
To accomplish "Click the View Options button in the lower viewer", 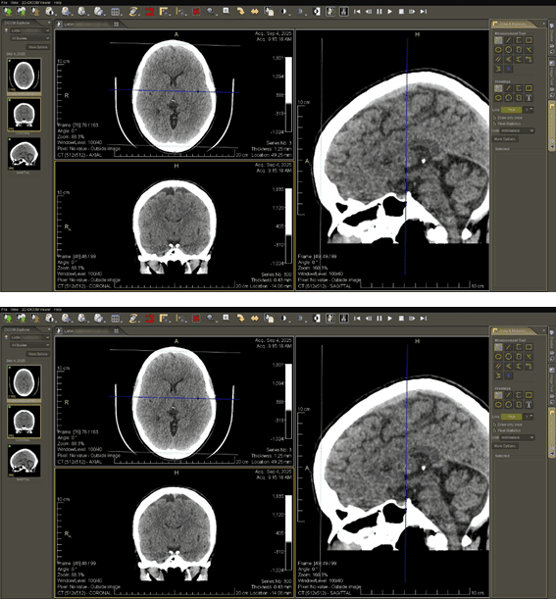I will 38,354.
